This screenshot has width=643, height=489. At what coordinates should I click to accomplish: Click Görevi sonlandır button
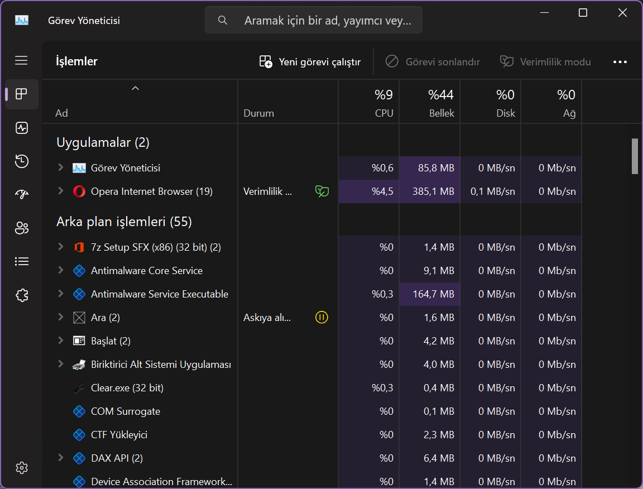click(433, 61)
